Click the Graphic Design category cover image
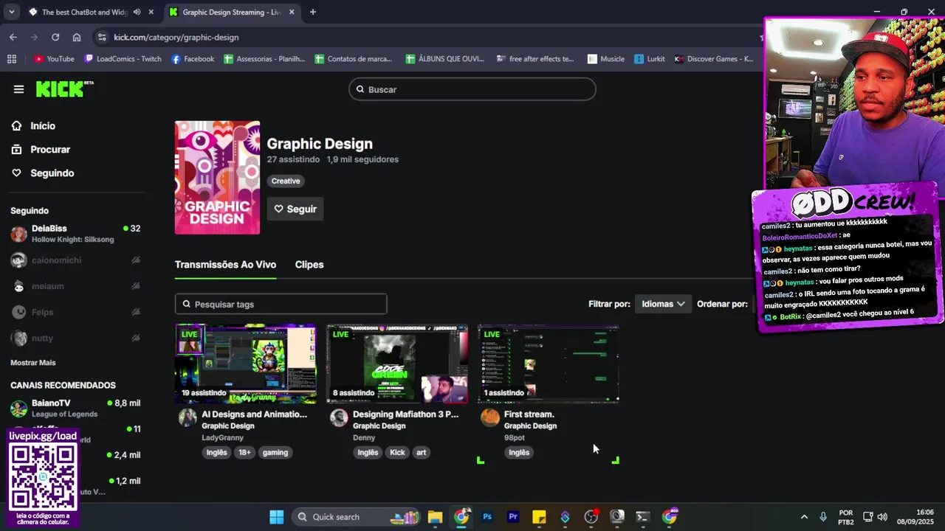Screen dimensions: 945x531 (217, 178)
